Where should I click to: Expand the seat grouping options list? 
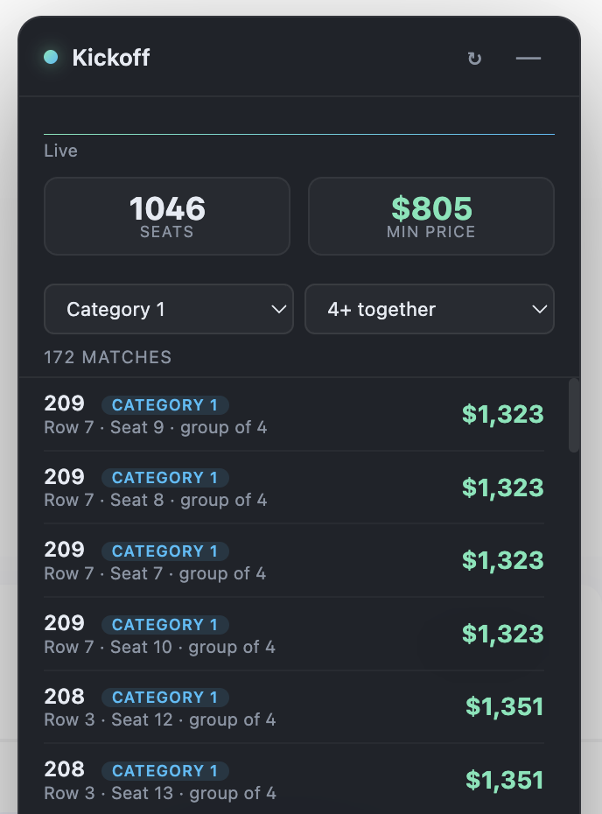click(x=430, y=309)
